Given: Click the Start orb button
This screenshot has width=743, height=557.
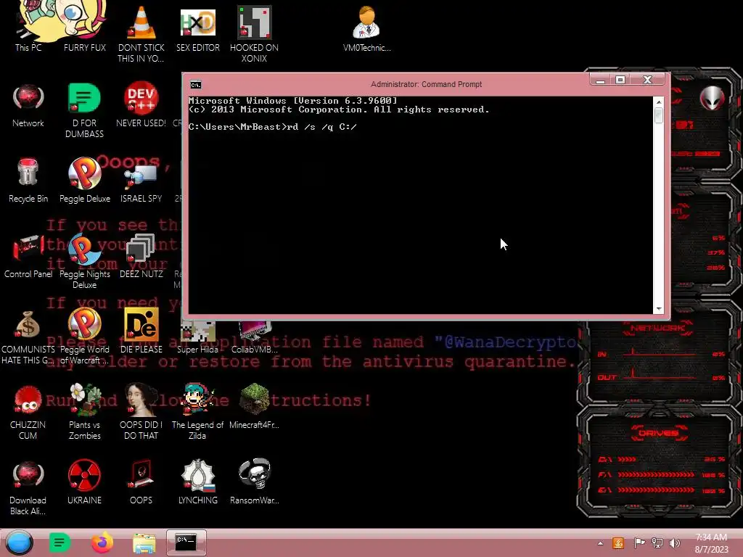Looking at the screenshot, I should (x=19, y=542).
